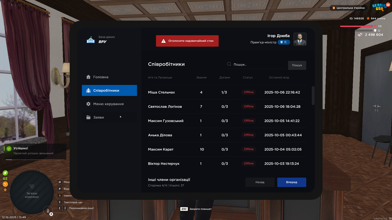Select employee Максим Карат
The image size is (392, 220).
tap(227, 149)
